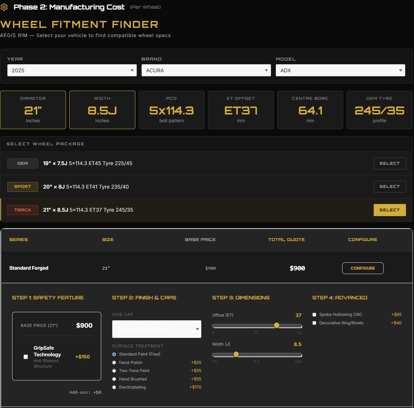Viewport: 414px width, 408px height.
Task: Click the 19" × 7.5J package description
Action: coord(88,163)
